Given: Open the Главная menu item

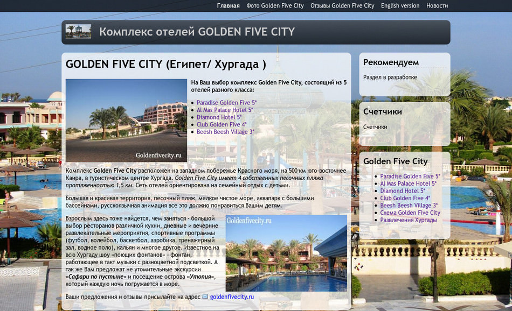Looking at the screenshot, I should click(228, 6).
